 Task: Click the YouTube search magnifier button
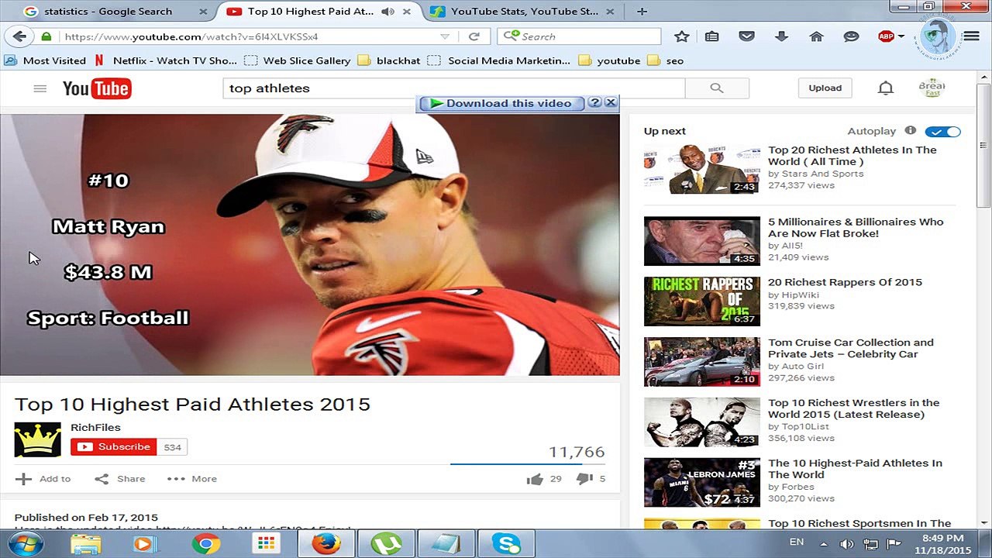[x=717, y=88]
